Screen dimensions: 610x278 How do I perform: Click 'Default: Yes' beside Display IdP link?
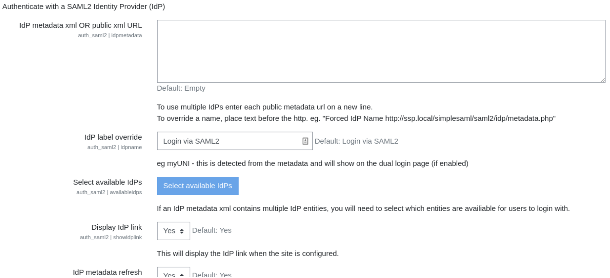[x=212, y=230]
